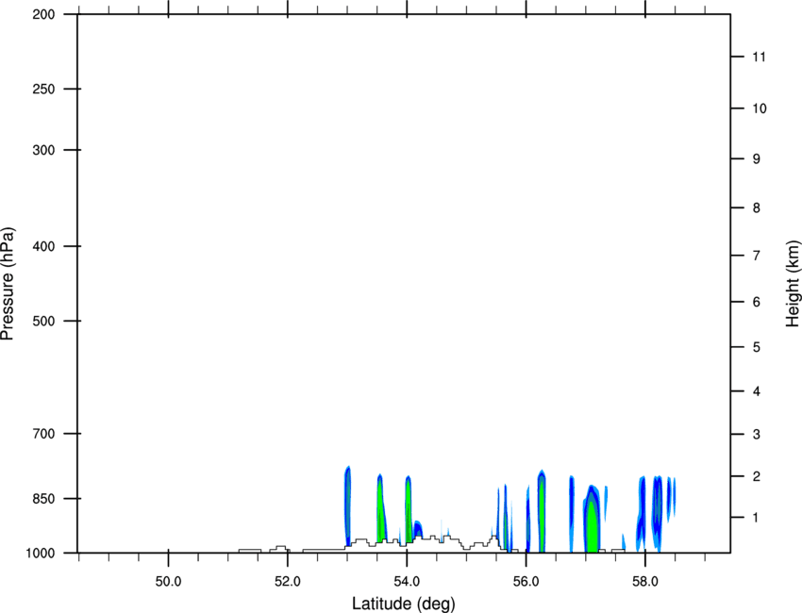The image size is (802, 613).
Task: Click the tall plume near latitude 56.3
Action: pyautogui.click(x=542, y=511)
